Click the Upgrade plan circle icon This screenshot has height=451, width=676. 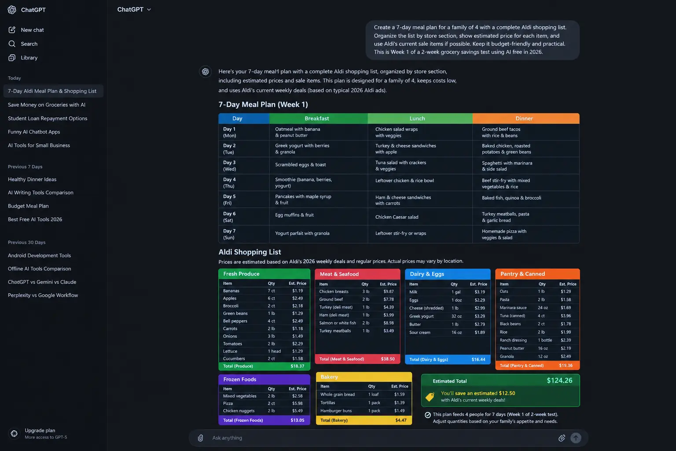(14, 433)
